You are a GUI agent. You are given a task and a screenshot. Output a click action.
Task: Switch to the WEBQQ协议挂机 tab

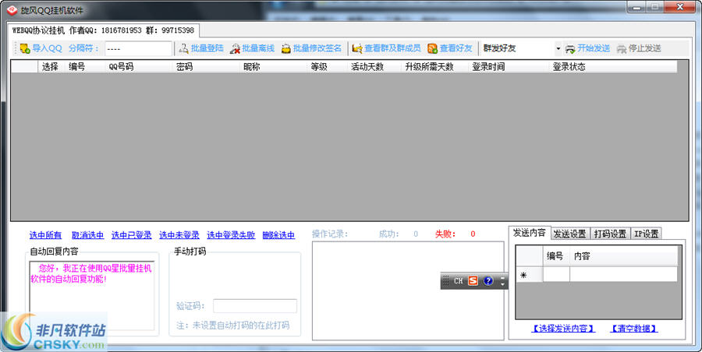(103, 30)
